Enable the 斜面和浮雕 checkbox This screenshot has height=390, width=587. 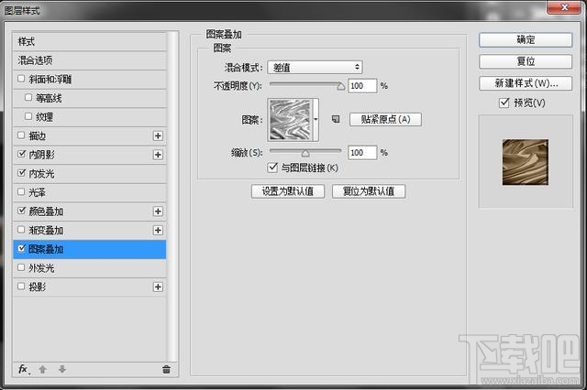21,79
